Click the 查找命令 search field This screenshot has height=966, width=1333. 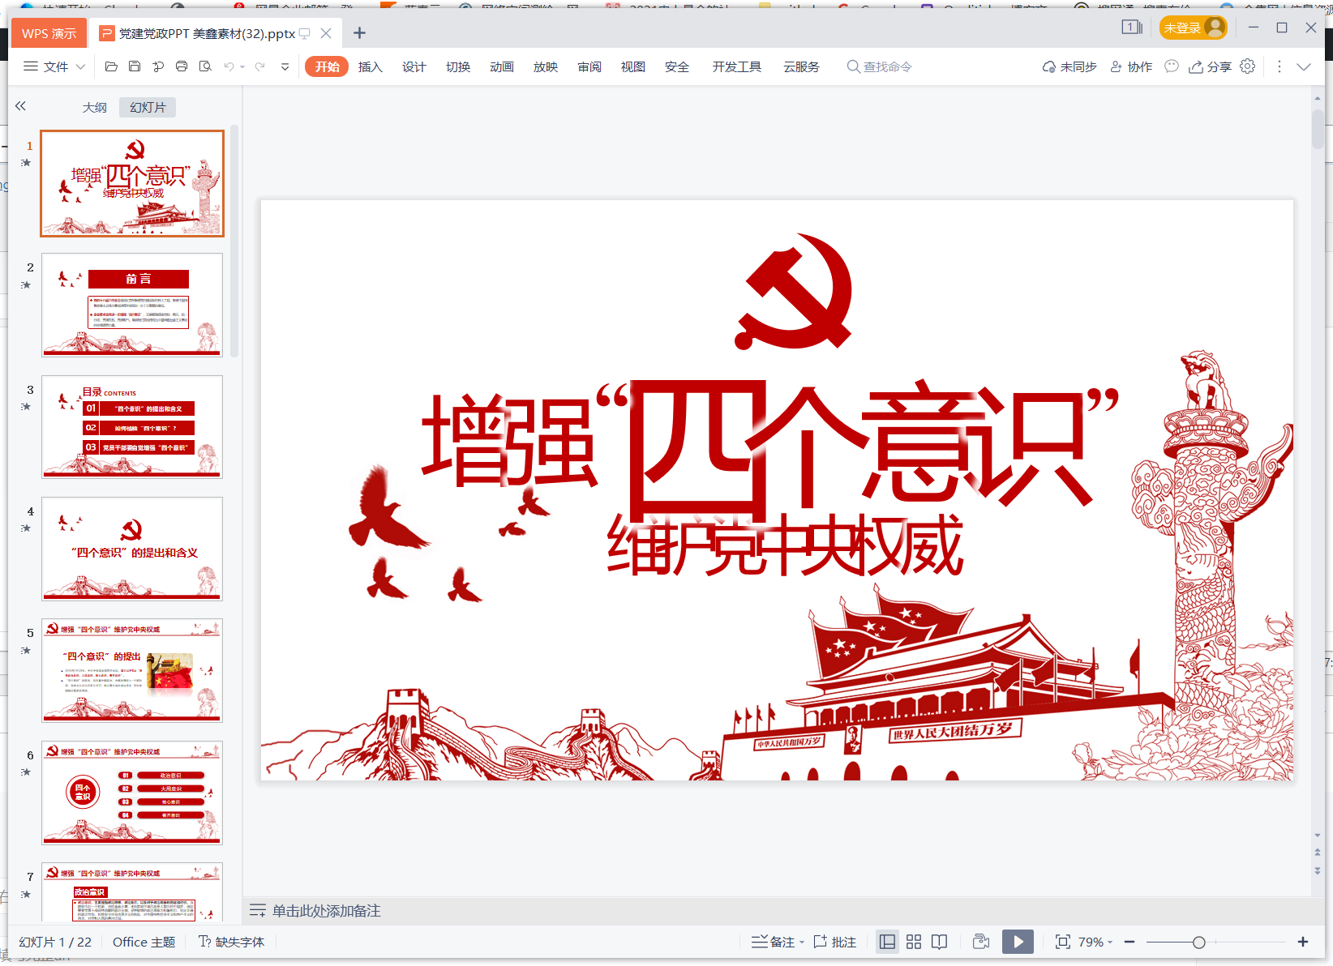[x=880, y=66]
